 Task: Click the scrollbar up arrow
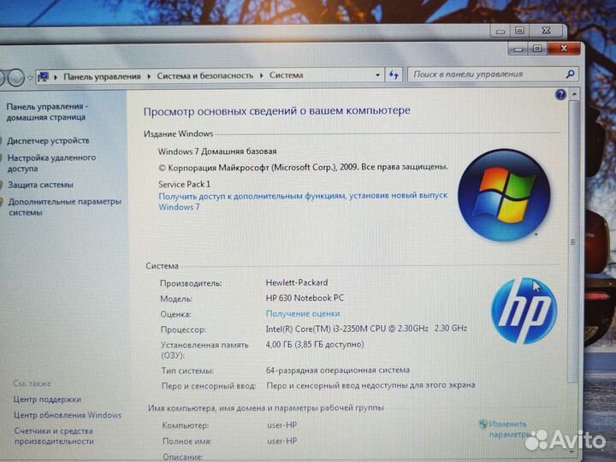(x=574, y=95)
